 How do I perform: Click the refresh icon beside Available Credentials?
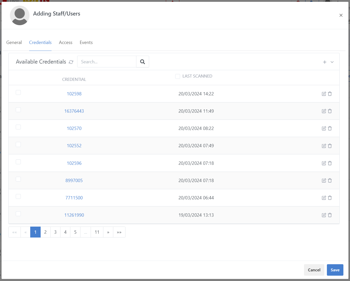71,62
